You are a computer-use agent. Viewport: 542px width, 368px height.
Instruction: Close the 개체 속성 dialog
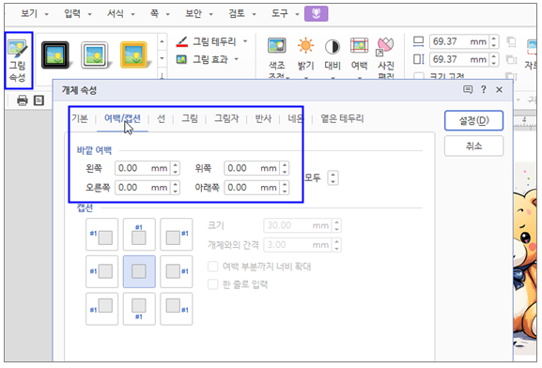click(499, 90)
